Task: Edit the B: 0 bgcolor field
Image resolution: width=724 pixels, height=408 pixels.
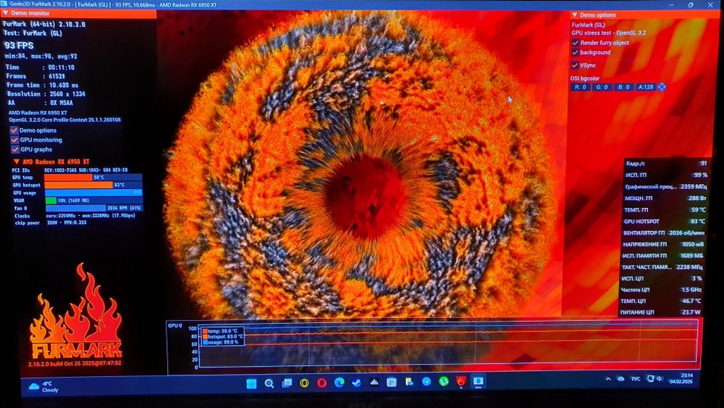Action: 623,87
